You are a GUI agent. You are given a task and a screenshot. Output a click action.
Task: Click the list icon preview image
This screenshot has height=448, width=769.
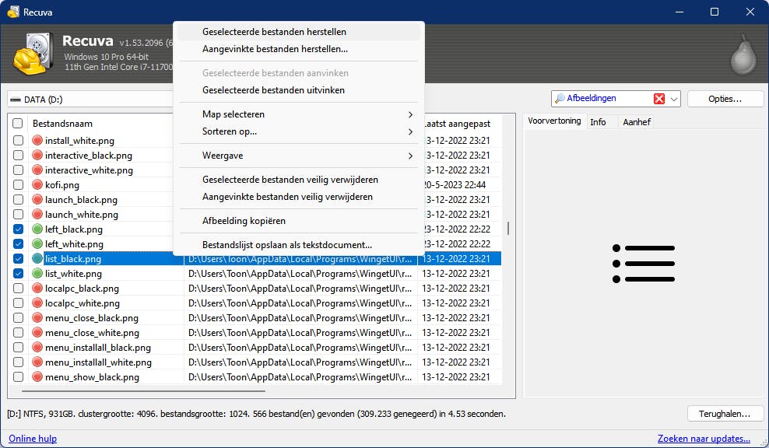(x=644, y=264)
